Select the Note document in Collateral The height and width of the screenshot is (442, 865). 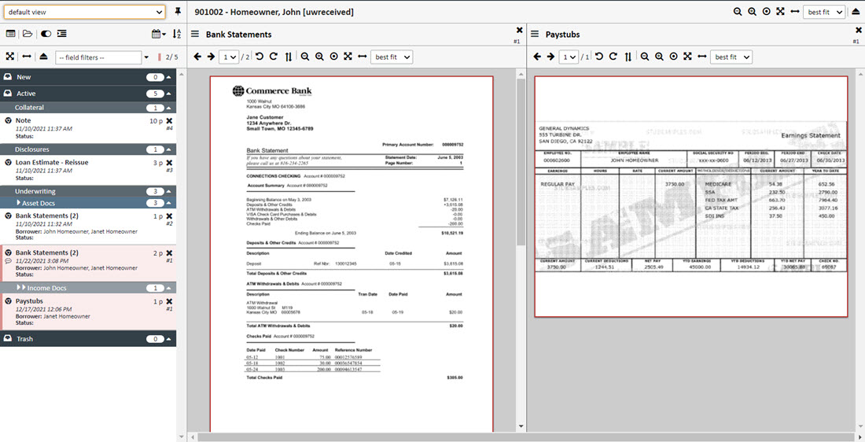(24, 120)
